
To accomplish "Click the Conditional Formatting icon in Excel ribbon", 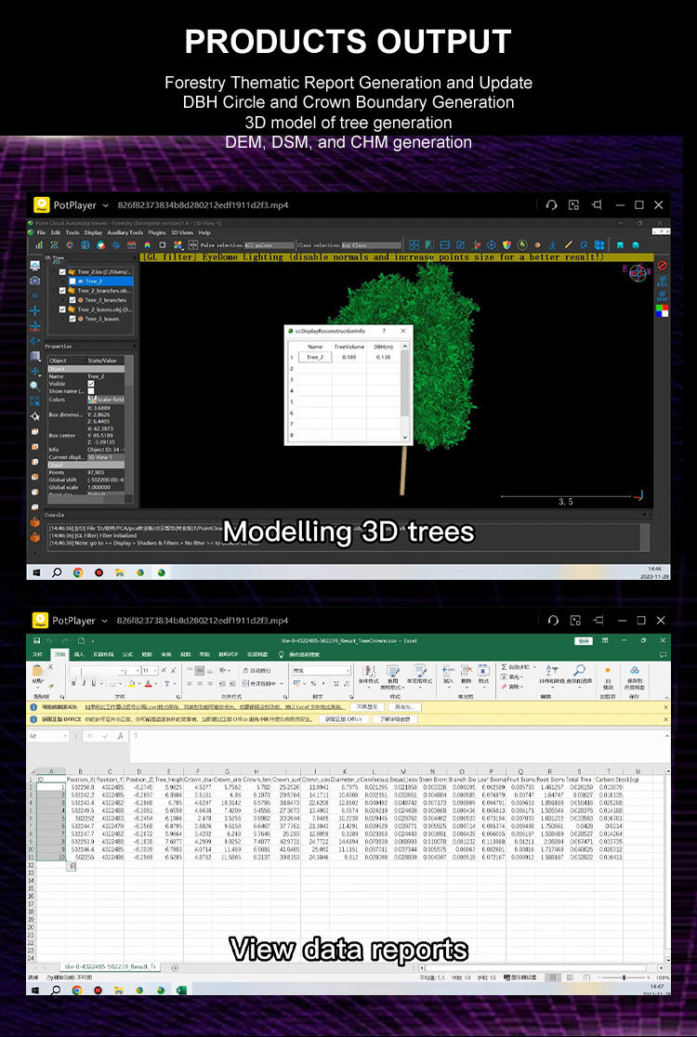I will click(369, 671).
